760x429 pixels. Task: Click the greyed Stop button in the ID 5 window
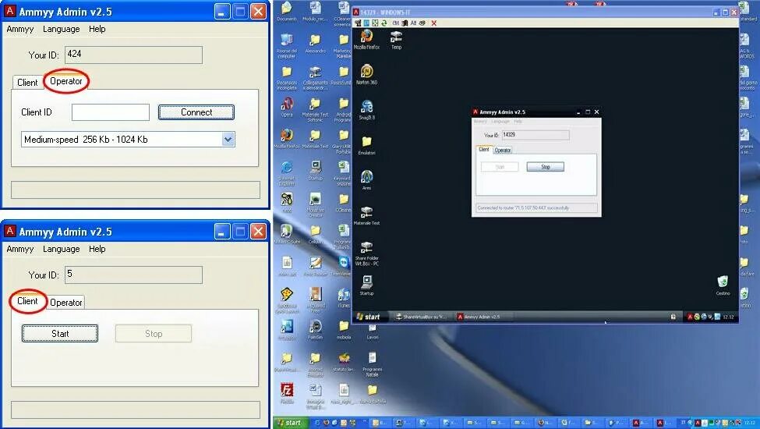[153, 334]
